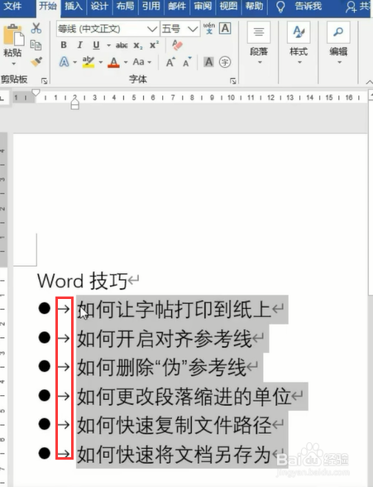Increase font size with larger A
373x487 pixels.
[170, 62]
